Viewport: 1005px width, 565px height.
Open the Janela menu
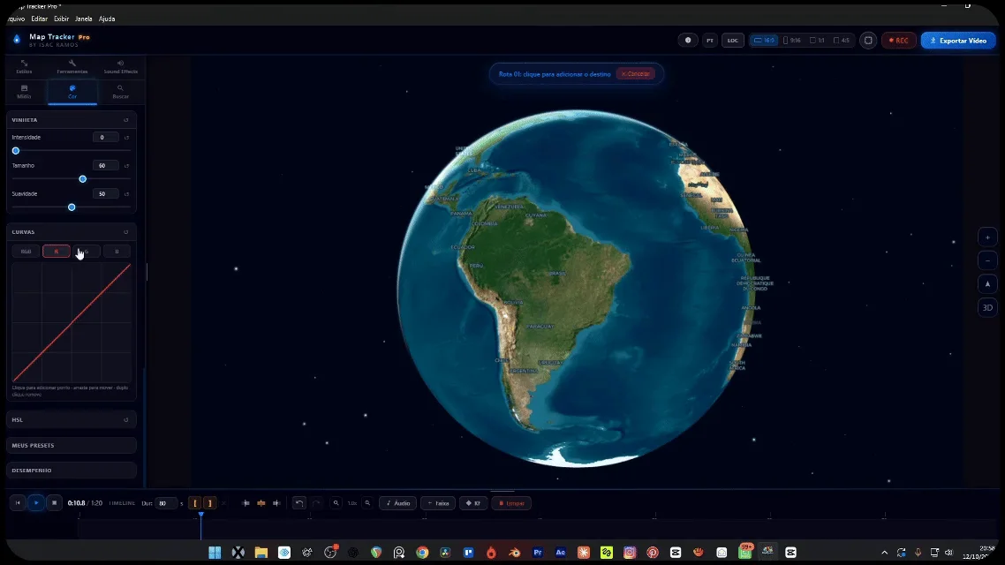83,19
